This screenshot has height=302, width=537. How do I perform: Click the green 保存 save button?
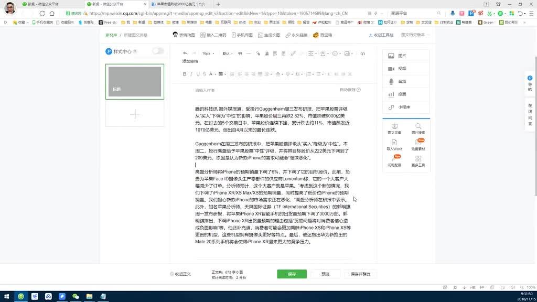292,274
